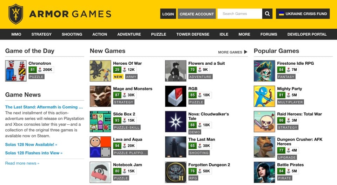This screenshot has height=185, width=337.
Task: Follow the Read more news link
Action: 22,163
